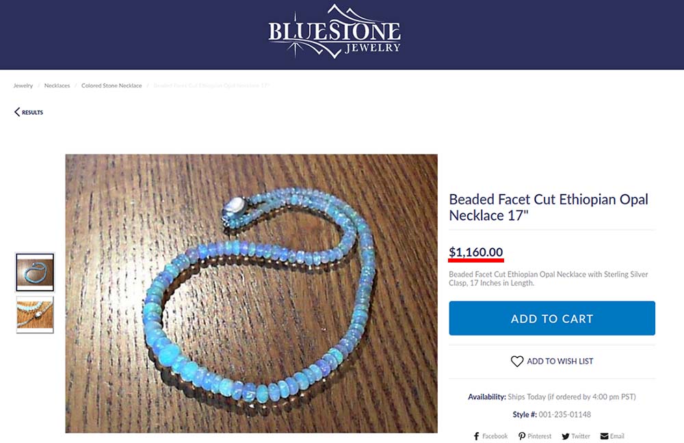Click the Email envelope icon

coord(604,436)
